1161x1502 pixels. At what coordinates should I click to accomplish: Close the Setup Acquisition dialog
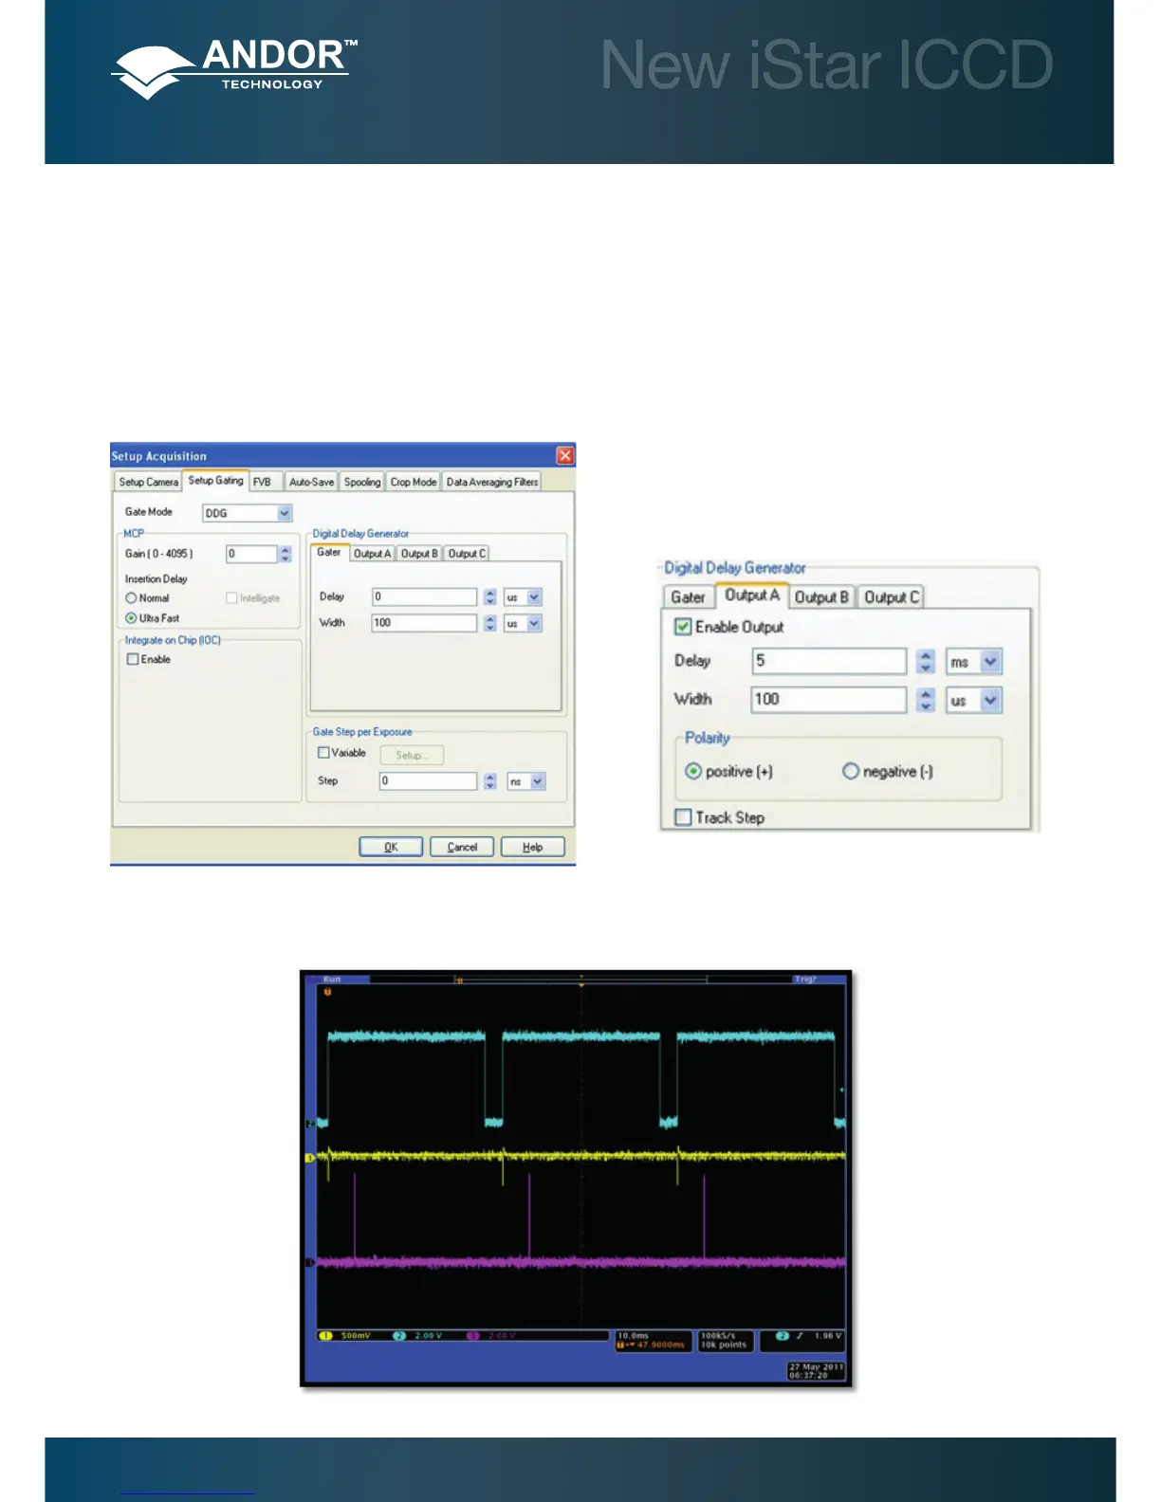(x=565, y=455)
